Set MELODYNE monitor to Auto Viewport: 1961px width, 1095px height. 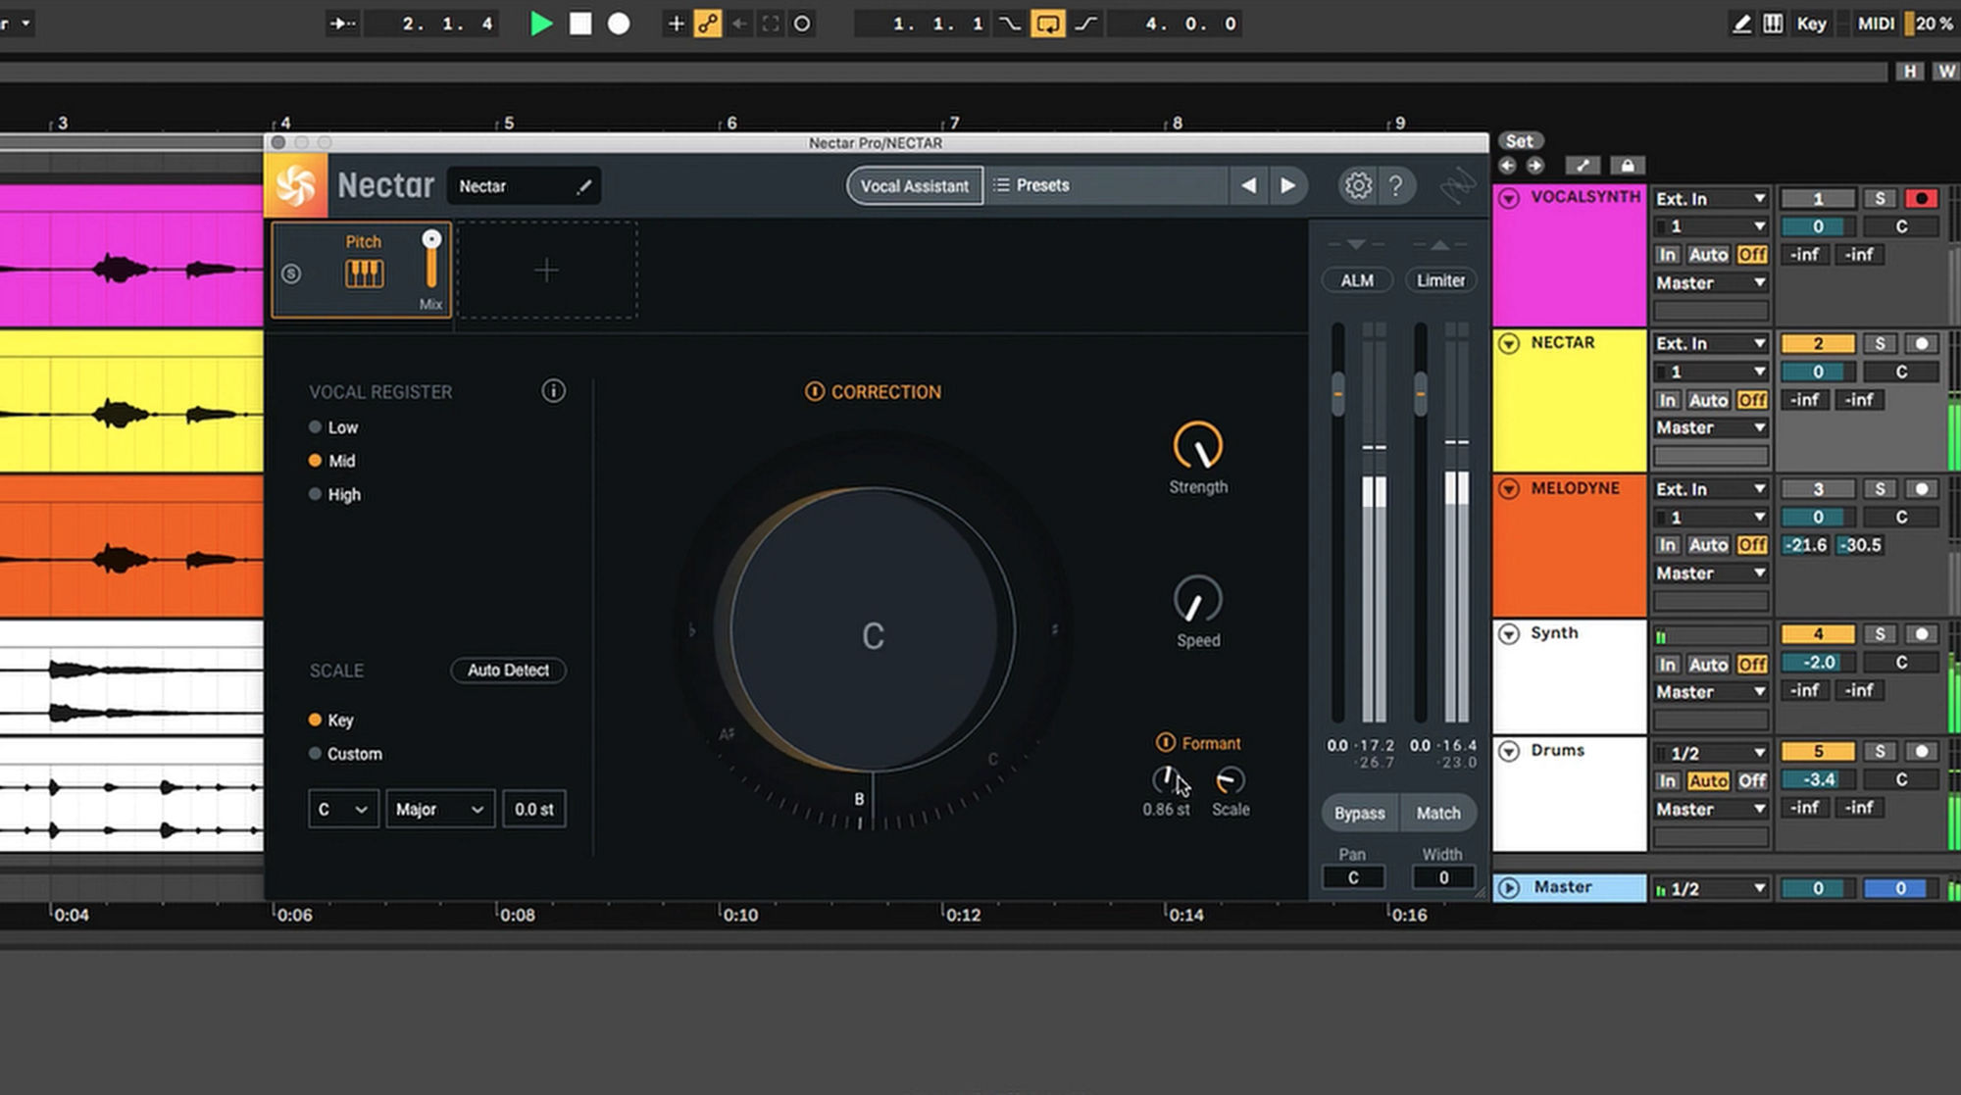click(1708, 545)
